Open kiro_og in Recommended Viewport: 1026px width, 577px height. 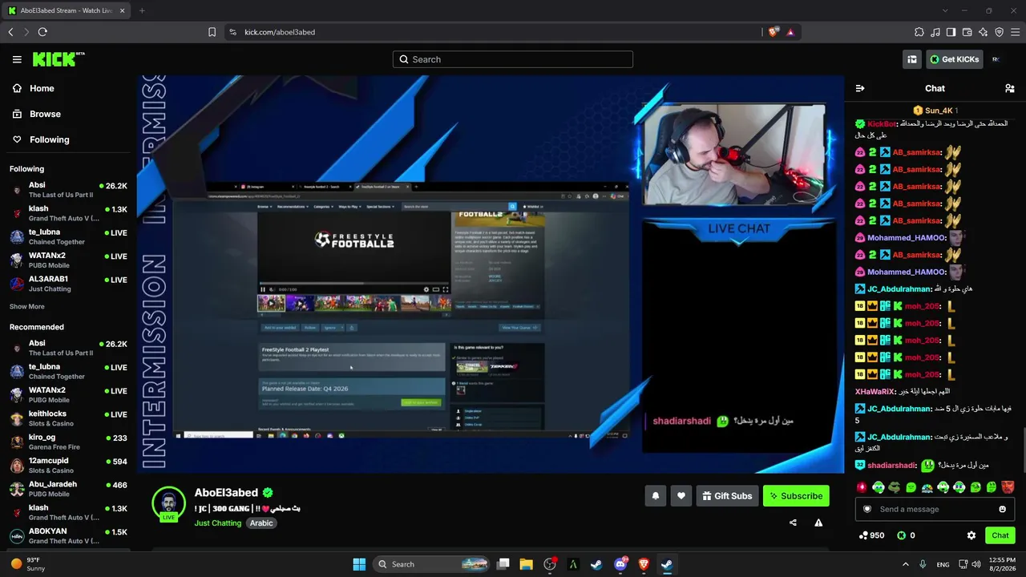click(x=68, y=442)
